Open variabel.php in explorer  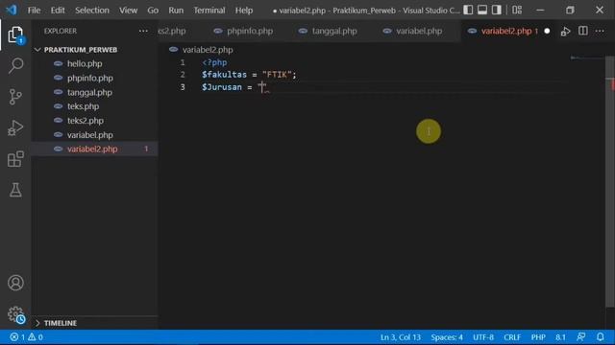pos(89,135)
